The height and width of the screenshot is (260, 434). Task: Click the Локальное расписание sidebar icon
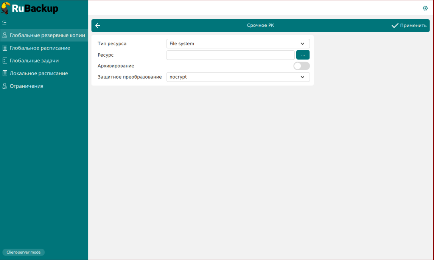coord(5,73)
